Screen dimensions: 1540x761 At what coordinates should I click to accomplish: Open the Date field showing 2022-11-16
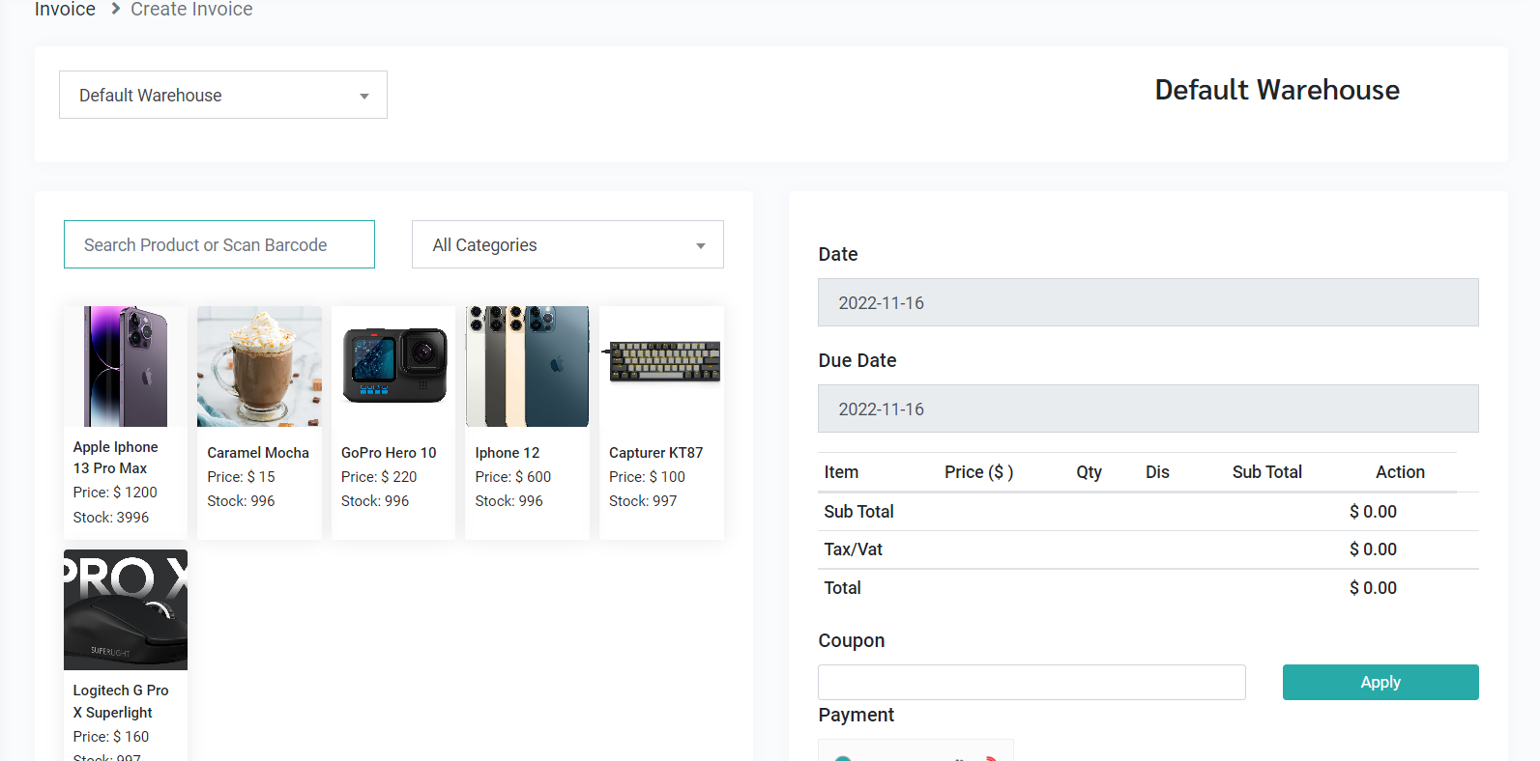tap(1148, 302)
